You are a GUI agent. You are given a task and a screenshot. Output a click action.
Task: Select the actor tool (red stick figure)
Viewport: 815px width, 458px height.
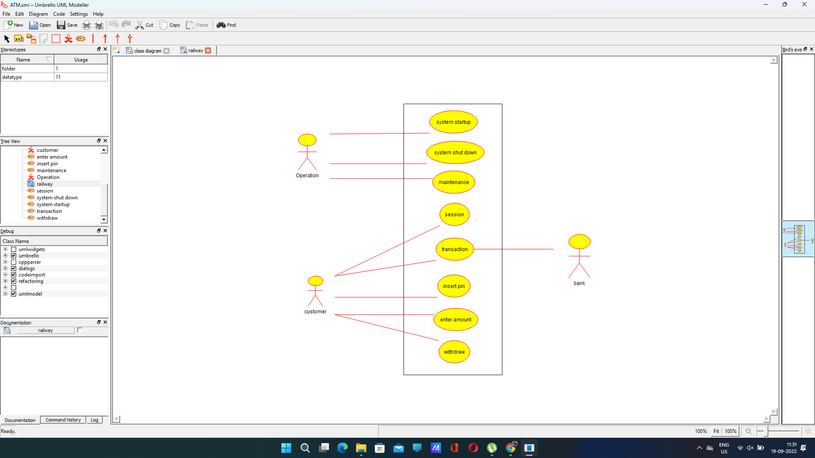point(68,39)
